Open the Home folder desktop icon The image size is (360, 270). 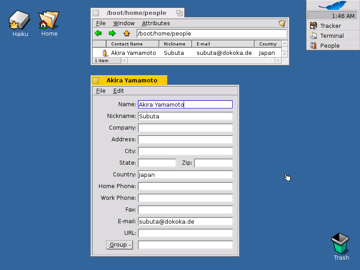tap(49, 21)
